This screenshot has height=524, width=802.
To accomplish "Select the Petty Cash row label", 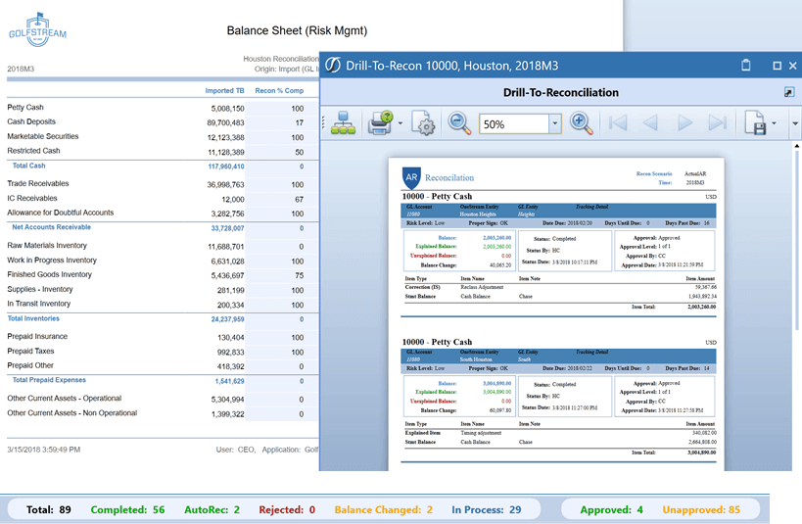I will (x=25, y=108).
